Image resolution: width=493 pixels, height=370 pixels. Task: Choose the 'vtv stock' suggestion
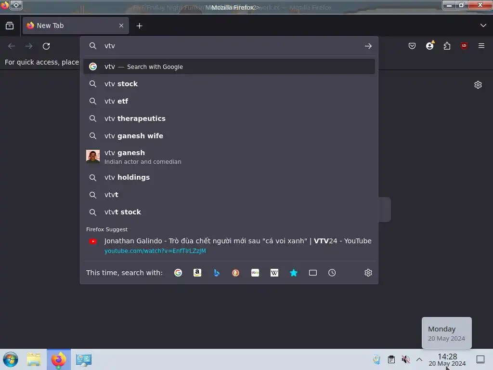click(x=229, y=84)
